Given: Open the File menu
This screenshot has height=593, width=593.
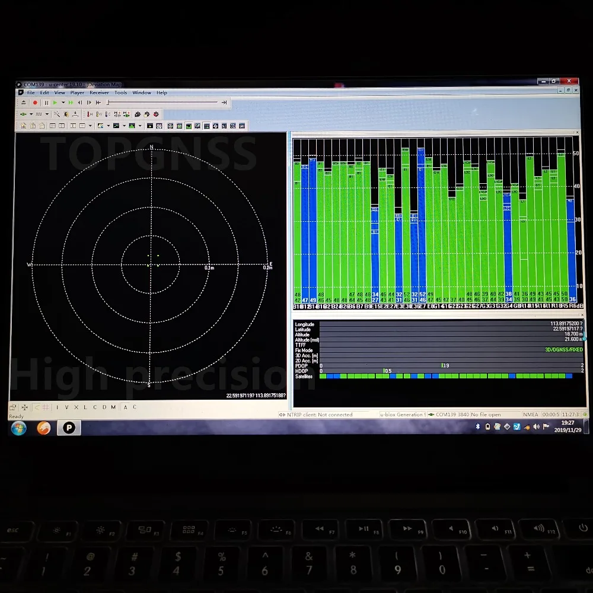Looking at the screenshot, I should point(31,93).
